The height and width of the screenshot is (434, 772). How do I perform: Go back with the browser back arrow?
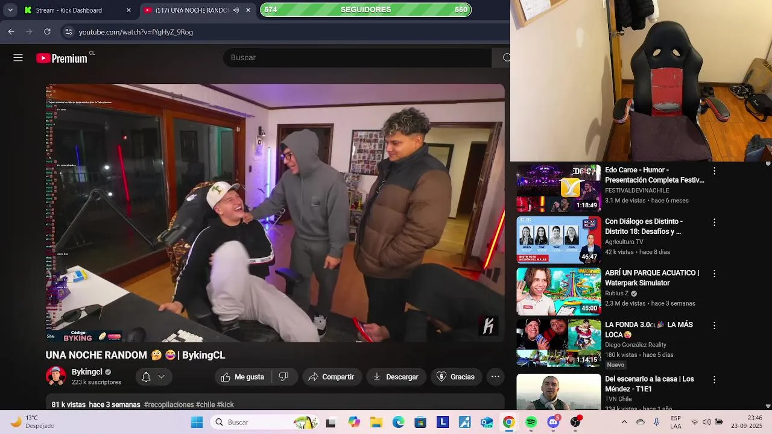pyautogui.click(x=11, y=32)
